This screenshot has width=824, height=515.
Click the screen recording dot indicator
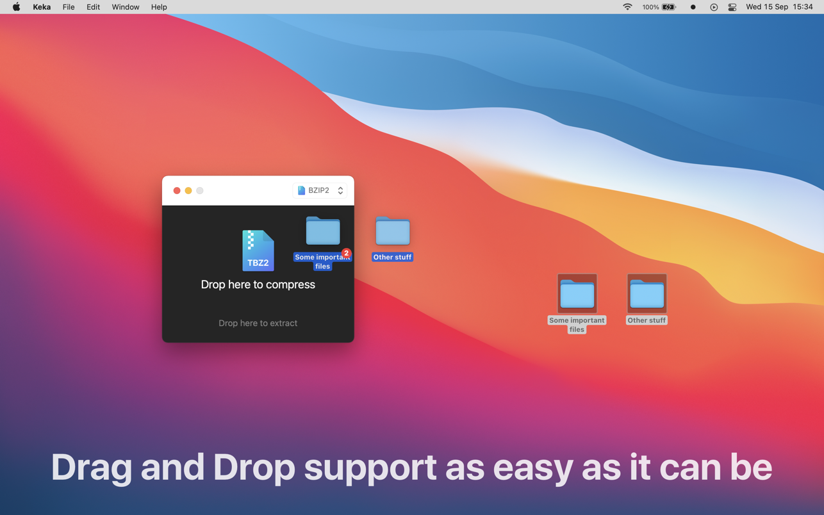(693, 7)
